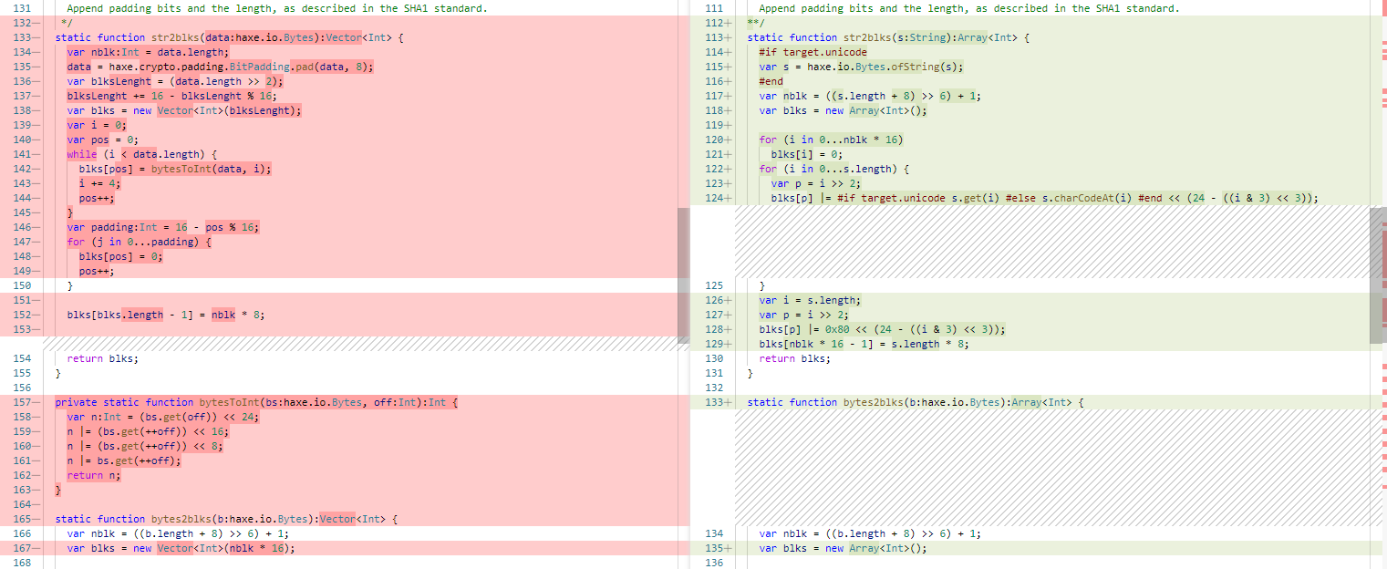Click the line 'n |= bs.get(++off);'
1387x569 pixels.
tap(124, 460)
